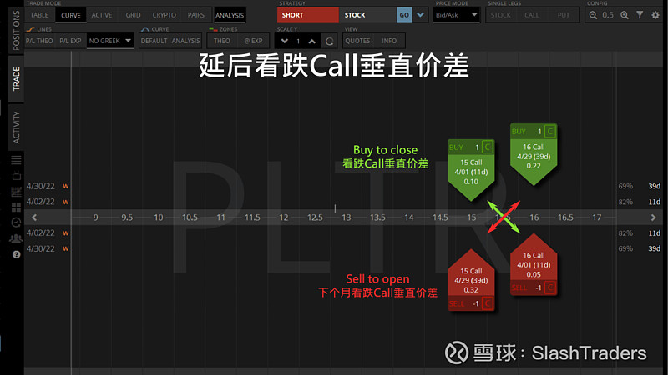Switch to GRID trade mode
Image resolution: width=668 pixels, height=375 pixels.
pos(133,15)
